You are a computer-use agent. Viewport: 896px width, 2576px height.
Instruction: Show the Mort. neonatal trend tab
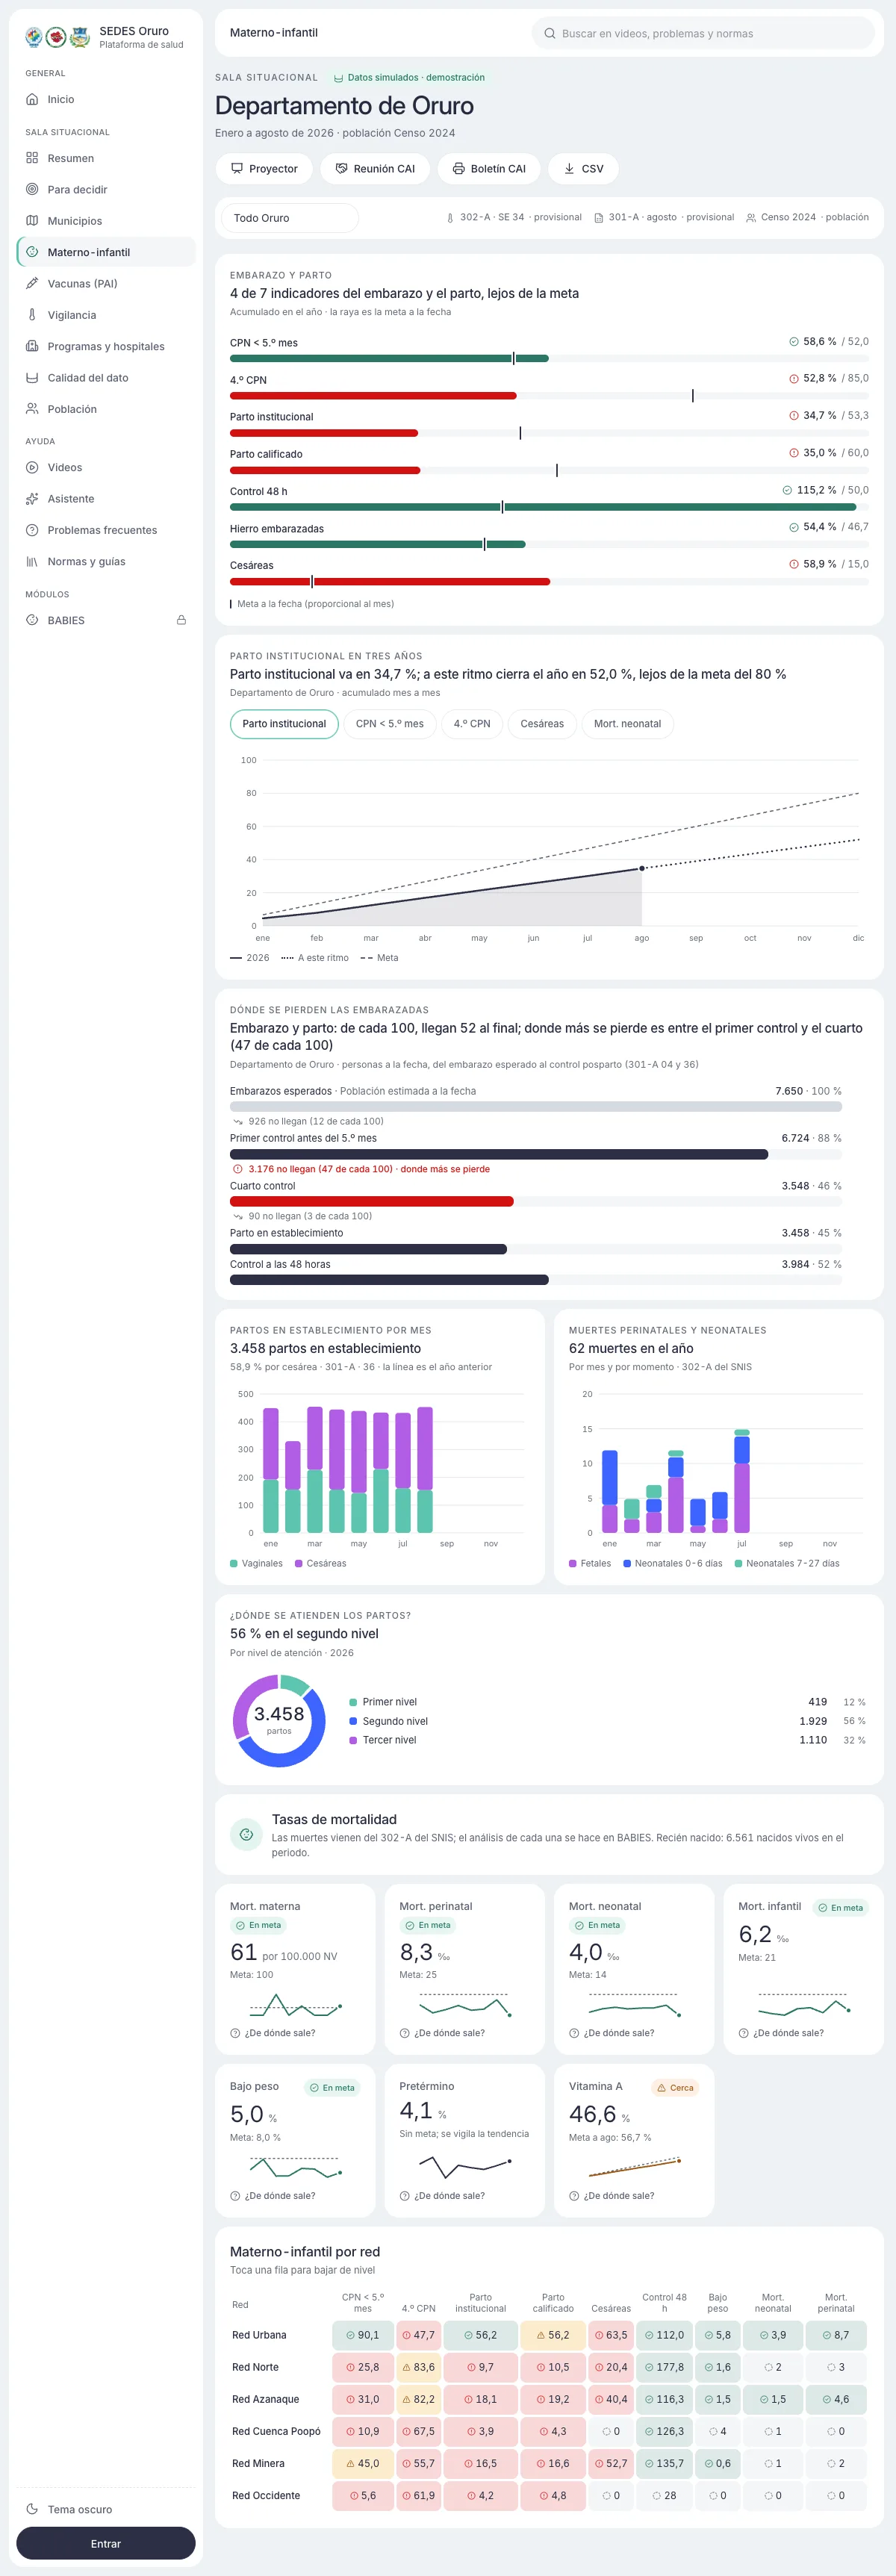(627, 724)
